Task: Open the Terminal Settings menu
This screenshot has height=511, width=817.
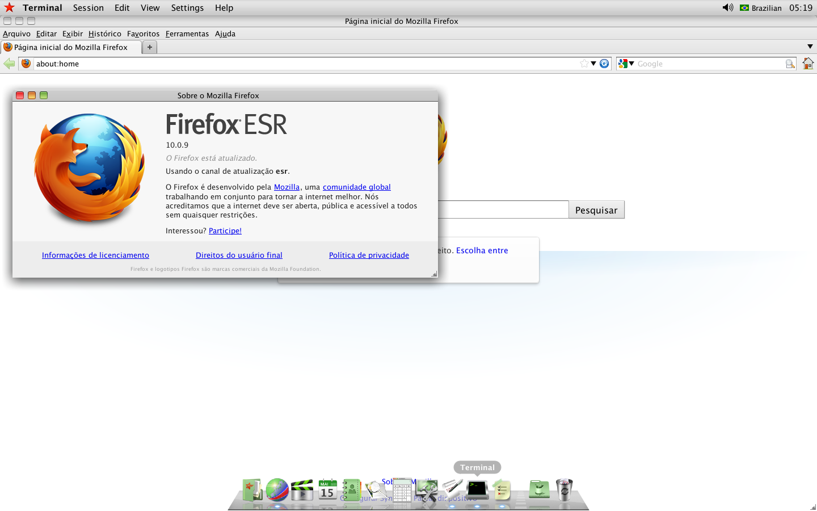Action: pyautogui.click(x=187, y=8)
